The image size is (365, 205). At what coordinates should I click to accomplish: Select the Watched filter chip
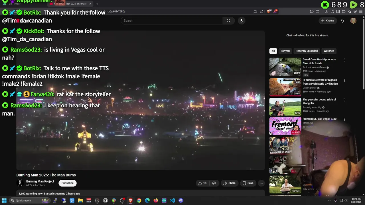tap(329, 51)
